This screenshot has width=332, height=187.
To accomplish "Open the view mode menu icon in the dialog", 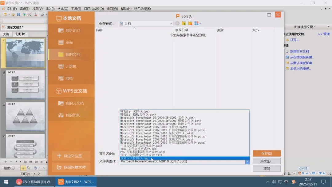I will [198, 23].
